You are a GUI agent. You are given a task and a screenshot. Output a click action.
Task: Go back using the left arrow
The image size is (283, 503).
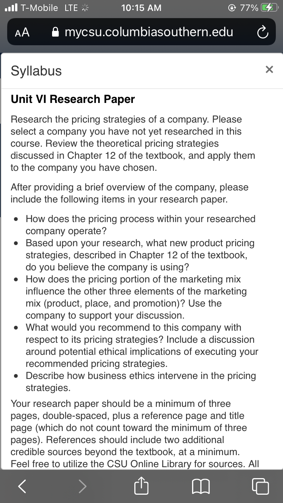[x=22, y=486]
